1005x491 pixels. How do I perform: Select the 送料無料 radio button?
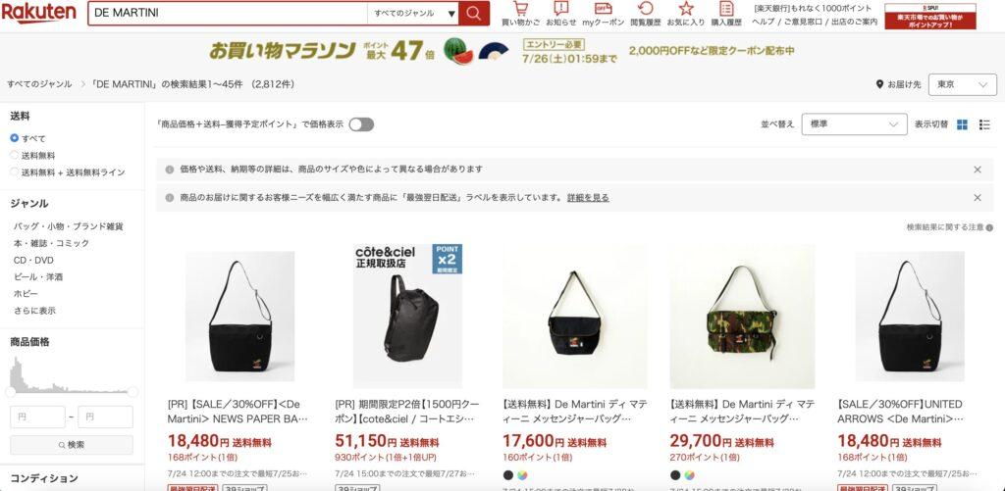tap(14, 155)
